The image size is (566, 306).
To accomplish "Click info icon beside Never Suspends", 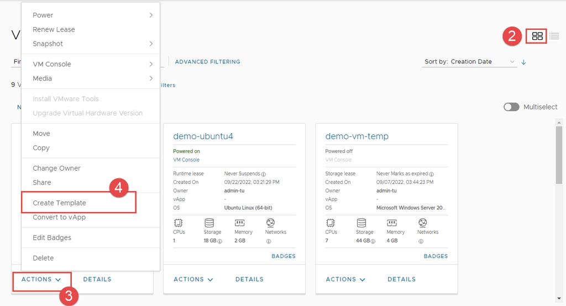I will [x=264, y=174].
